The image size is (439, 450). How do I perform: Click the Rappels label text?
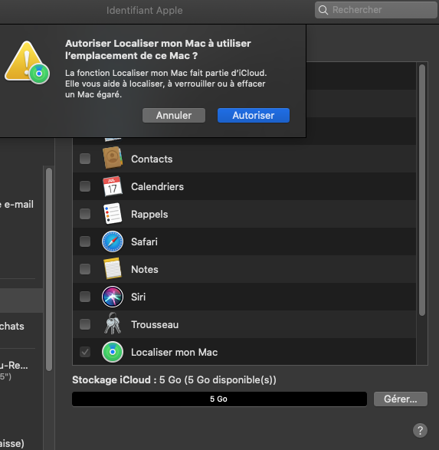coord(149,215)
